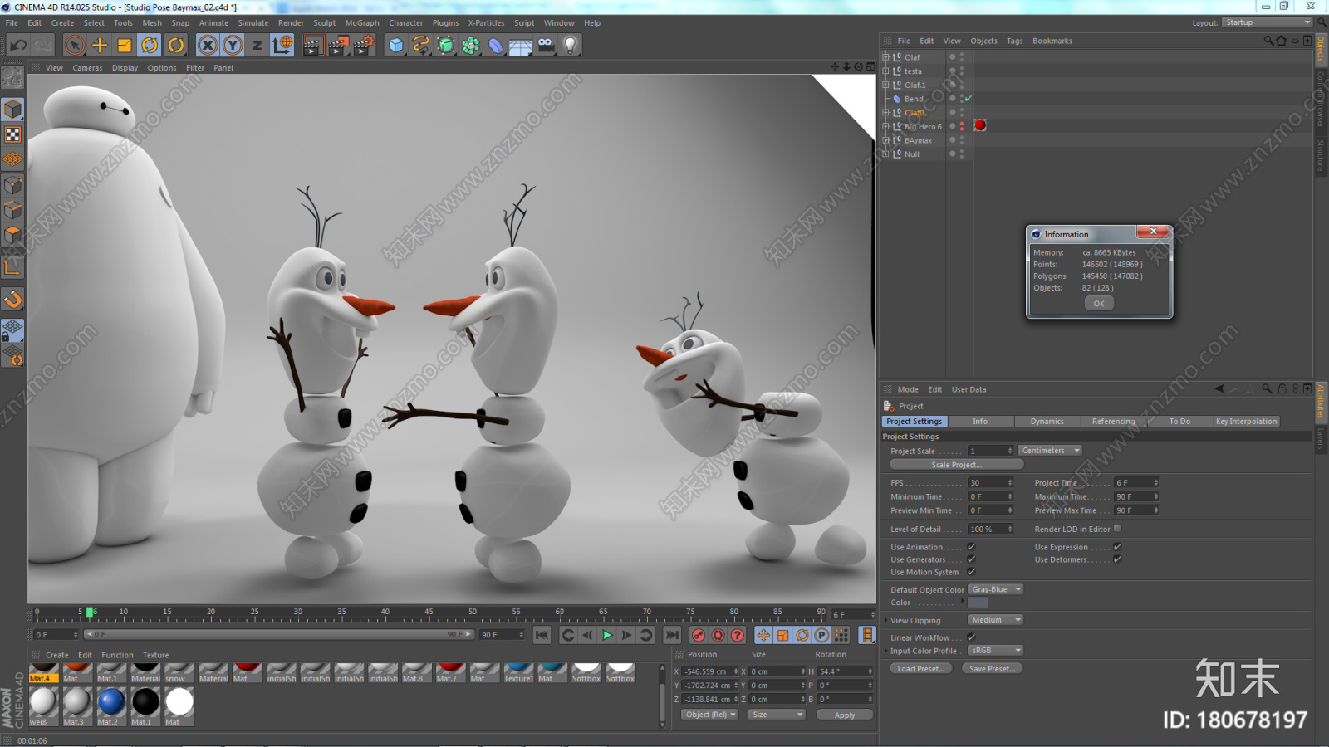1329x747 pixels.
Task: Toggle the Y axis lock
Action: click(x=233, y=45)
